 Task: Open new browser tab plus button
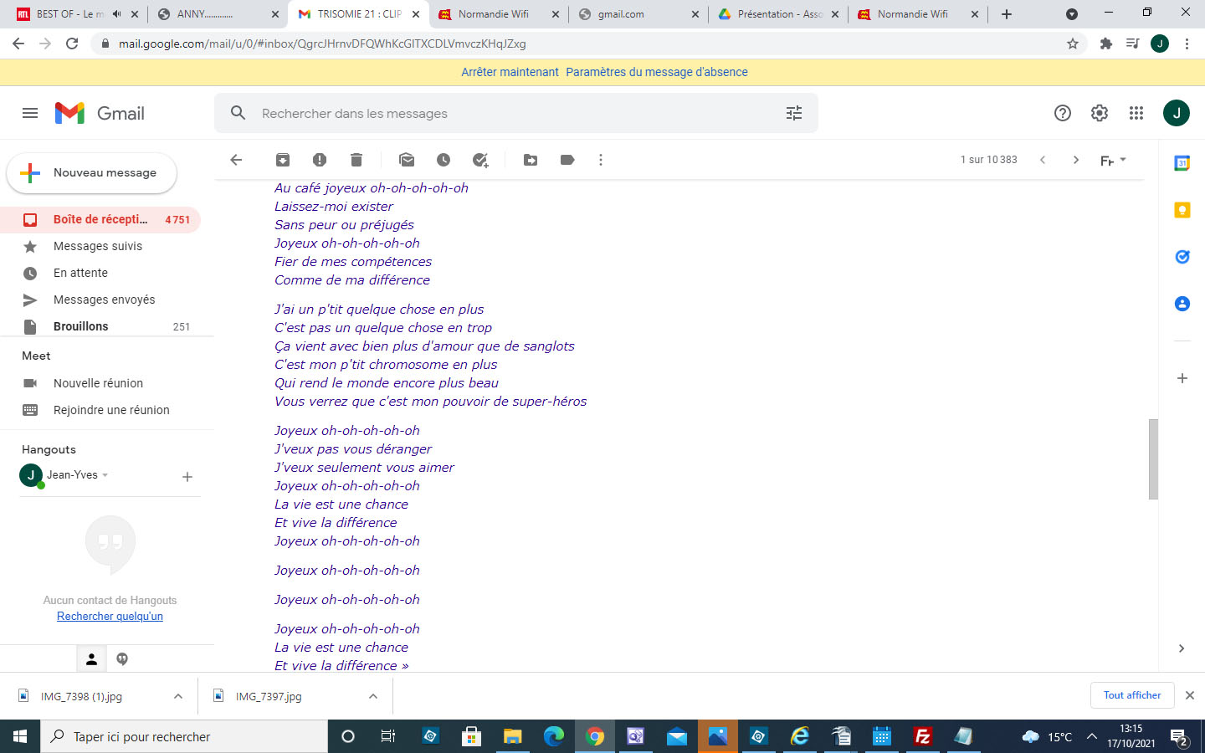(x=1007, y=14)
